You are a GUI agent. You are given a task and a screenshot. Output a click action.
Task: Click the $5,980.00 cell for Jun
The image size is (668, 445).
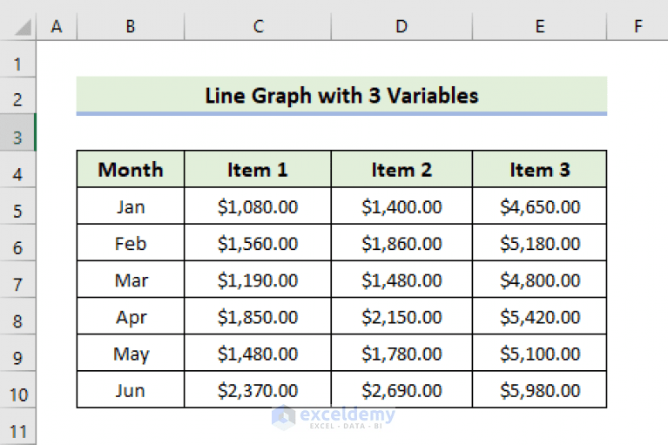click(x=539, y=389)
